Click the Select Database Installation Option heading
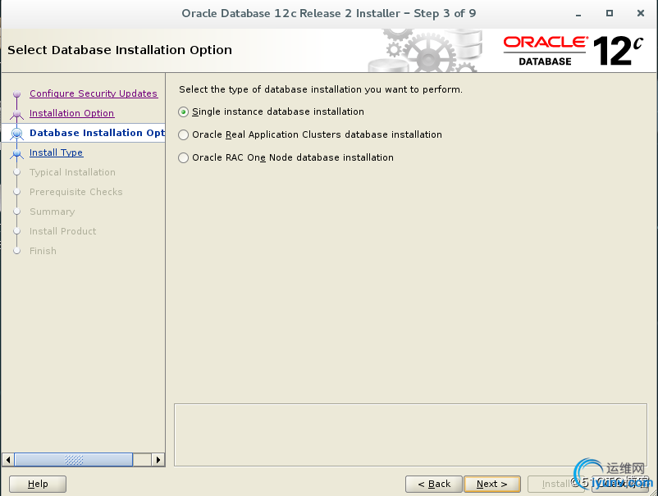658x496 pixels. [120, 50]
